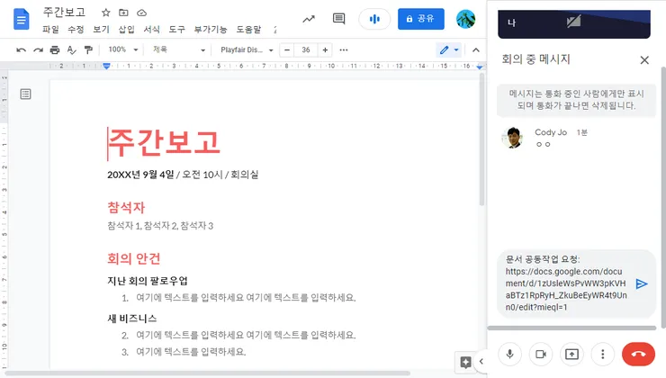Viewport: 666px width, 378px height.
Task: Open the 서식 menu
Action: 151,30
